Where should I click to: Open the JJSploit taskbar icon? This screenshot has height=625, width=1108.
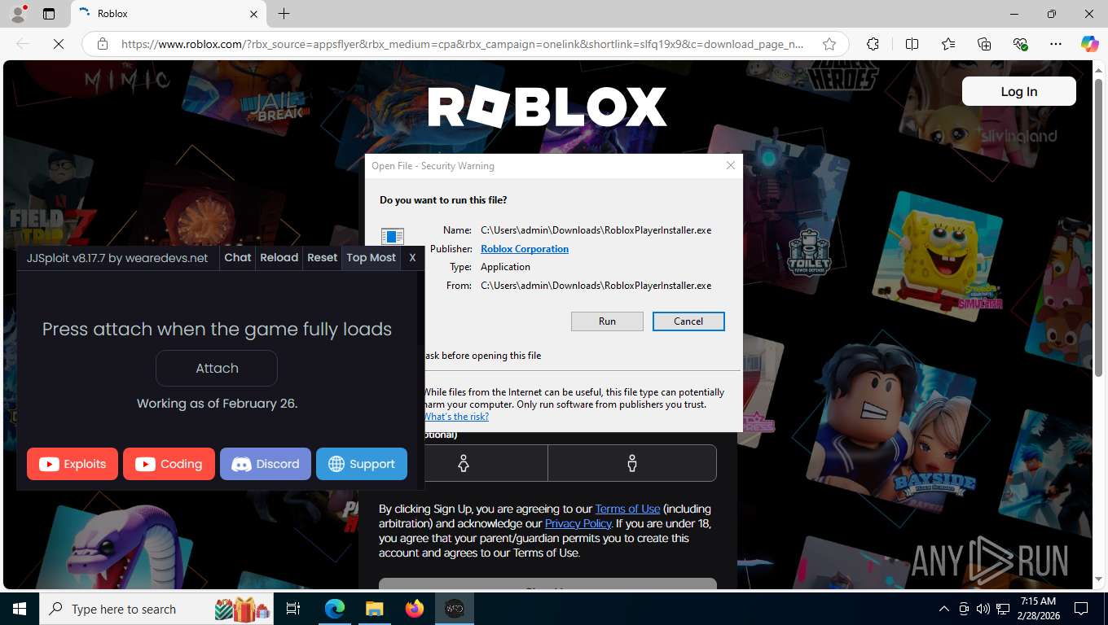[454, 609]
